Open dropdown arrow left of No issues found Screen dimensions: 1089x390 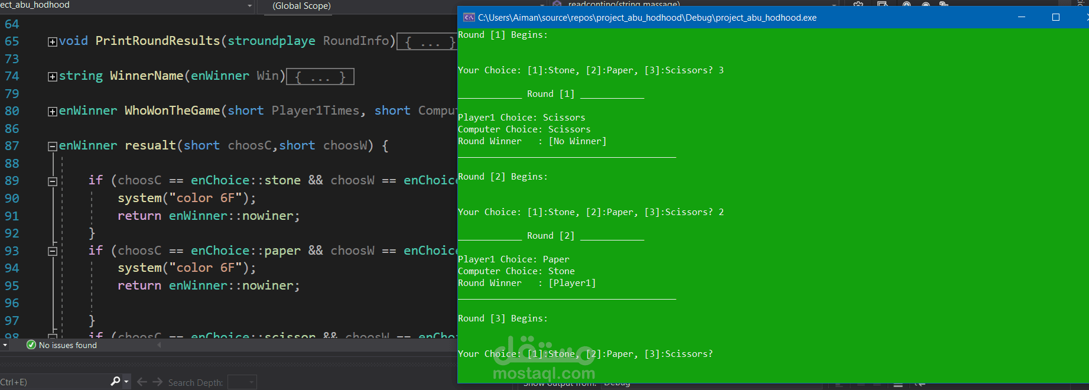click(5, 345)
